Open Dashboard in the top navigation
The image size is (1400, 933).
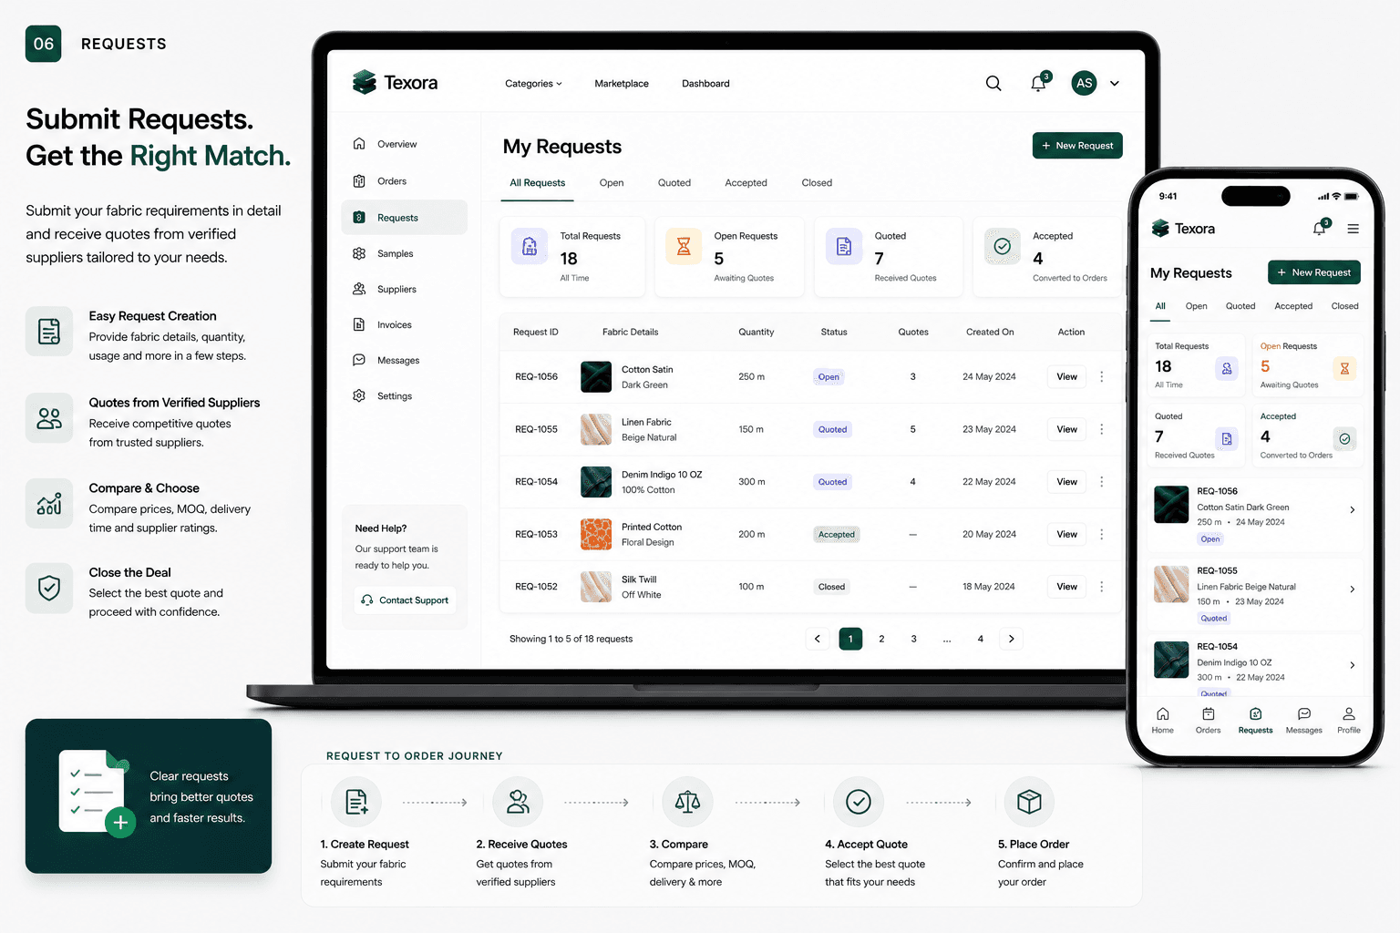[705, 84]
